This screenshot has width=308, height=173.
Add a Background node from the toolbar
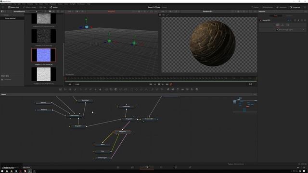pyautogui.click(x=60, y=89)
